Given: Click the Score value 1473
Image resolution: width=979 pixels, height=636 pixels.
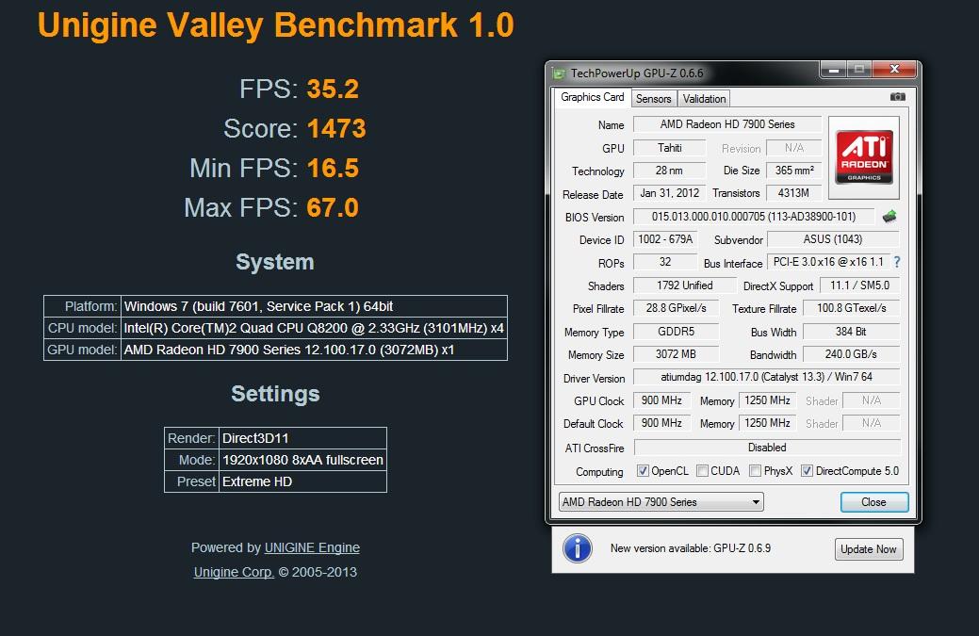Looking at the screenshot, I should 336,128.
